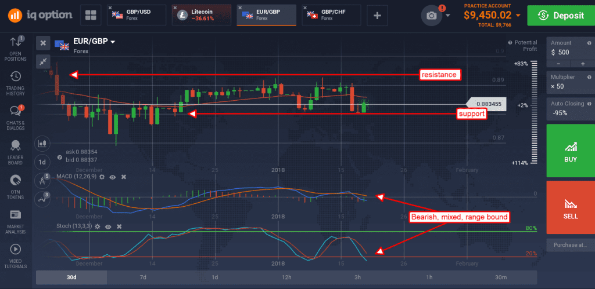Select the 7d time range

tap(143, 277)
